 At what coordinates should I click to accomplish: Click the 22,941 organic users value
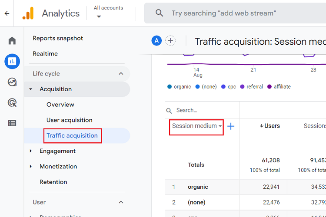271,187
